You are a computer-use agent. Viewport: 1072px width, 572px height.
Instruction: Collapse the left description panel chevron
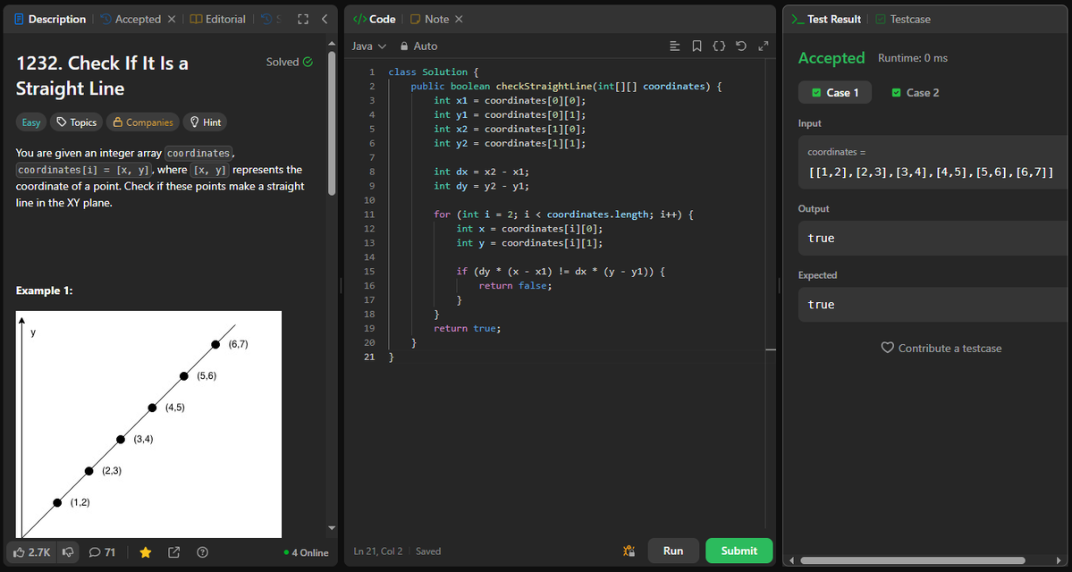(325, 18)
